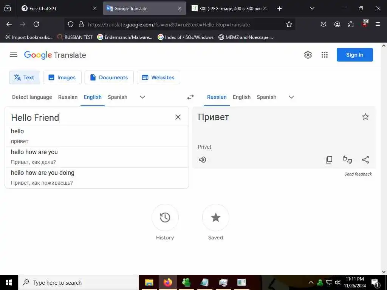Image resolution: width=387 pixels, height=290 pixels.
Task: Open the Endermanch/Malware bookmark
Action: [125, 37]
